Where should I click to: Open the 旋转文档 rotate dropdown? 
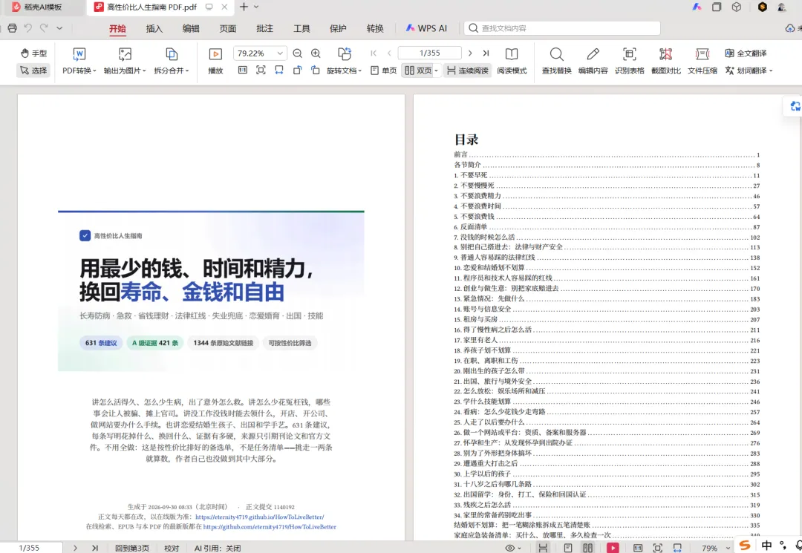pyautogui.click(x=345, y=71)
